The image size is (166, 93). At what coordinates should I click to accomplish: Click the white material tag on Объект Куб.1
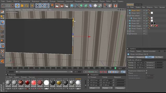tap(152, 21)
